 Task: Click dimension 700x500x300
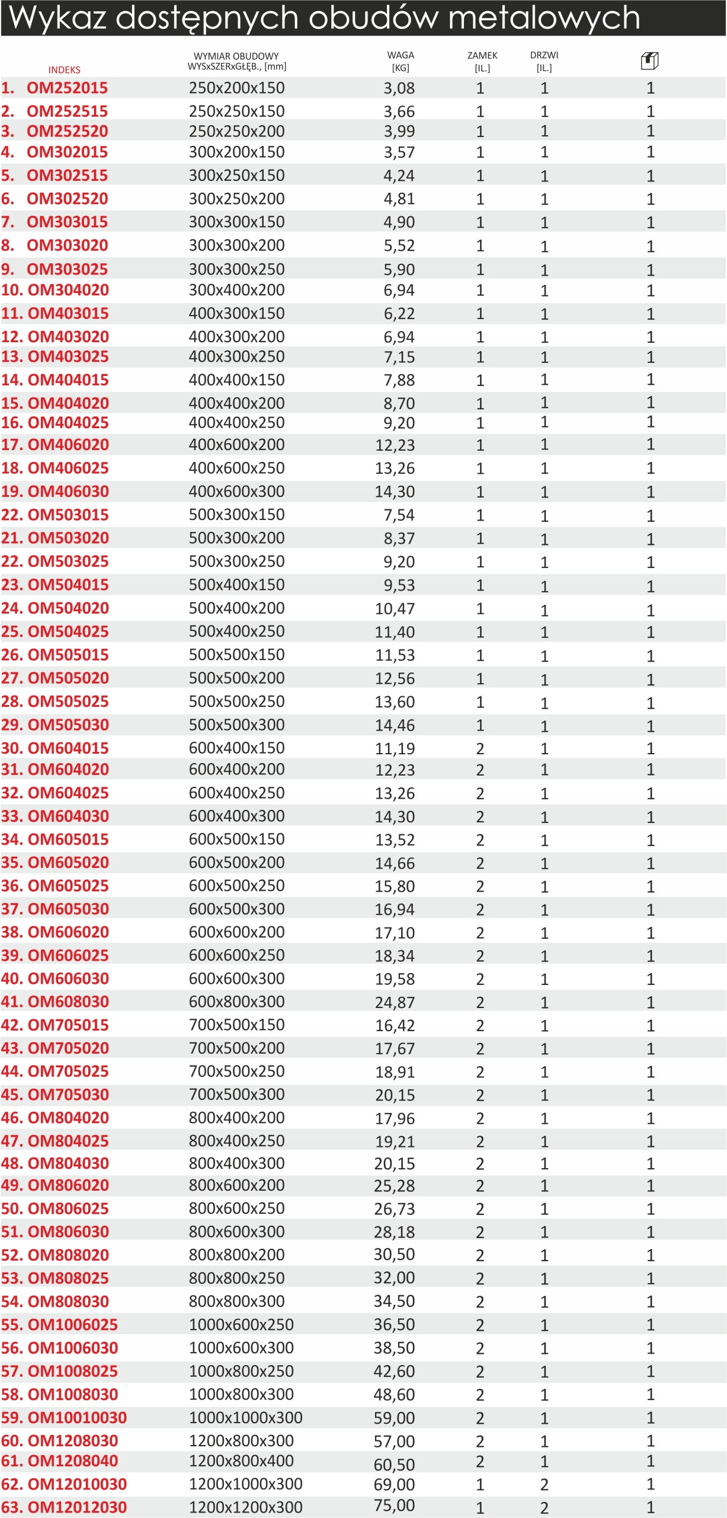click(236, 1095)
